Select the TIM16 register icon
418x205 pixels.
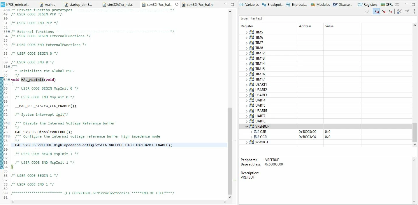(252, 74)
